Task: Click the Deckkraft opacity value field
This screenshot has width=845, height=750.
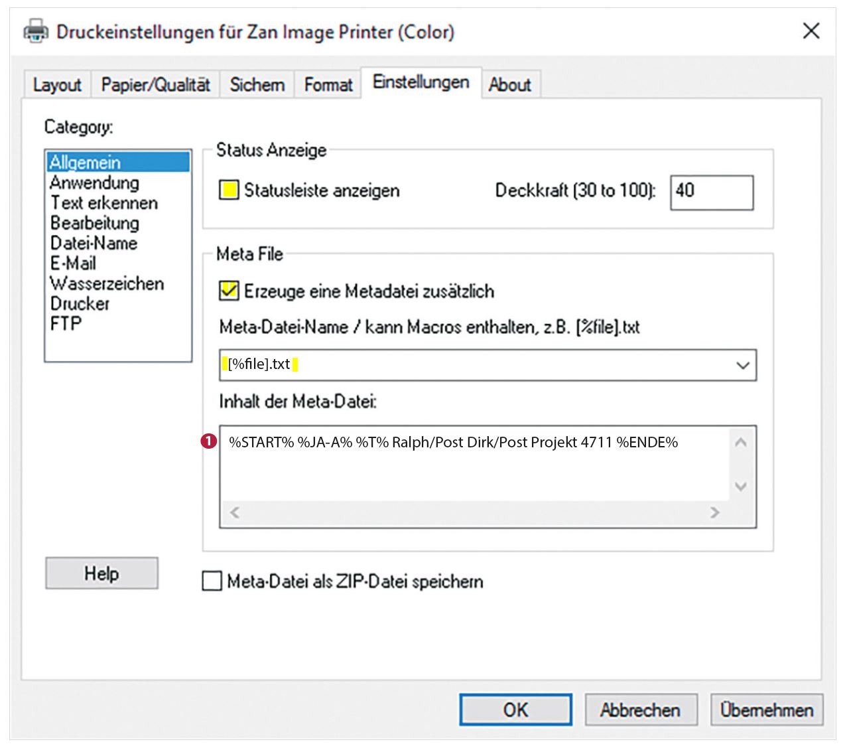Action: pyautogui.click(x=711, y=192)
